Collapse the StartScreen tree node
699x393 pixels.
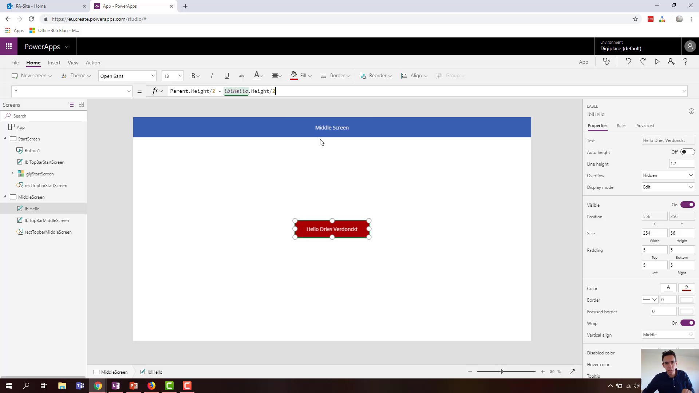click(5, 139)
